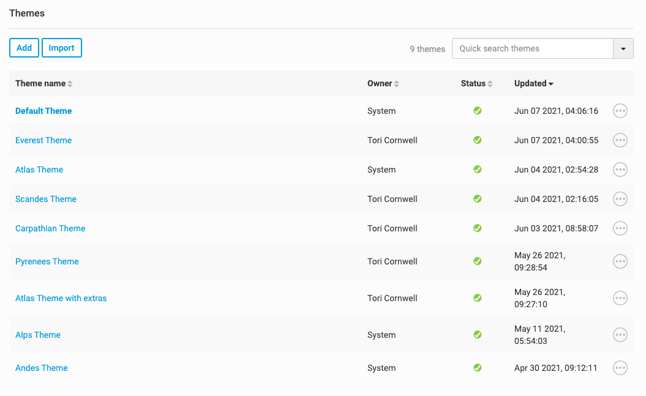
Task: Open the more options menu for Default Theme
Action: (x=620, y=111)
